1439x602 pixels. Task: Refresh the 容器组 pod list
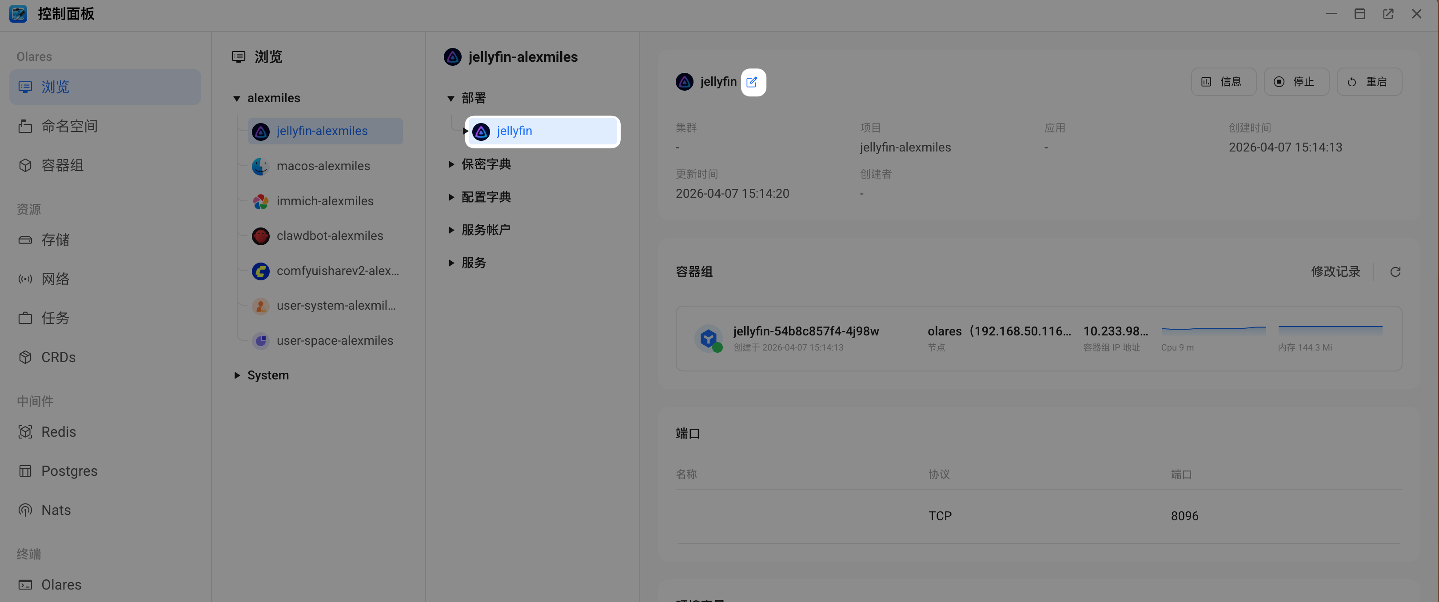tap(1395, 271)
